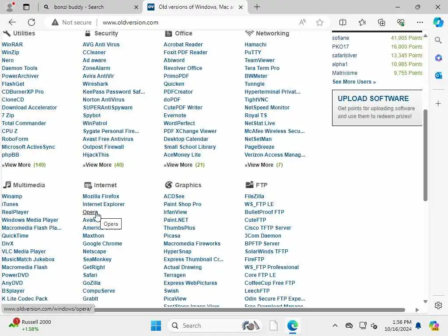Click user sofiane in the points list
This screenshot has height=336, width=448.
pos(340,38)
